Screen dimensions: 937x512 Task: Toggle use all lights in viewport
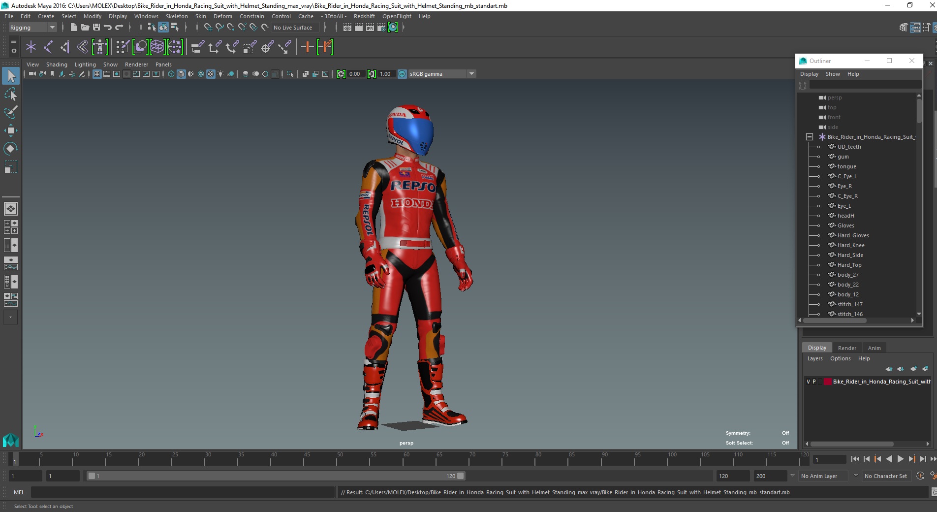220,74
